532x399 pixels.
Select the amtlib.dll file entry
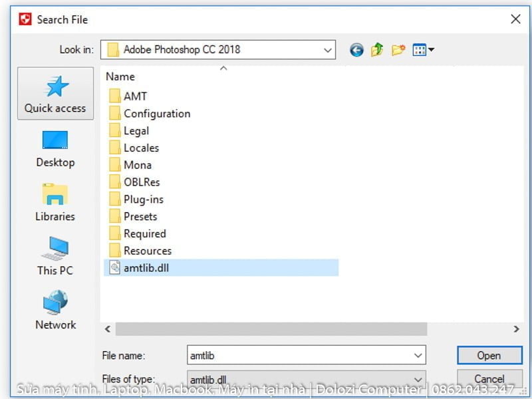pyautogui.click(x=146, y=268)
